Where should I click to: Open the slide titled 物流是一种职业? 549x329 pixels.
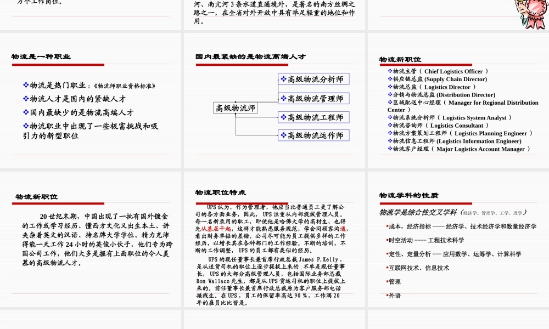point(91,101)
